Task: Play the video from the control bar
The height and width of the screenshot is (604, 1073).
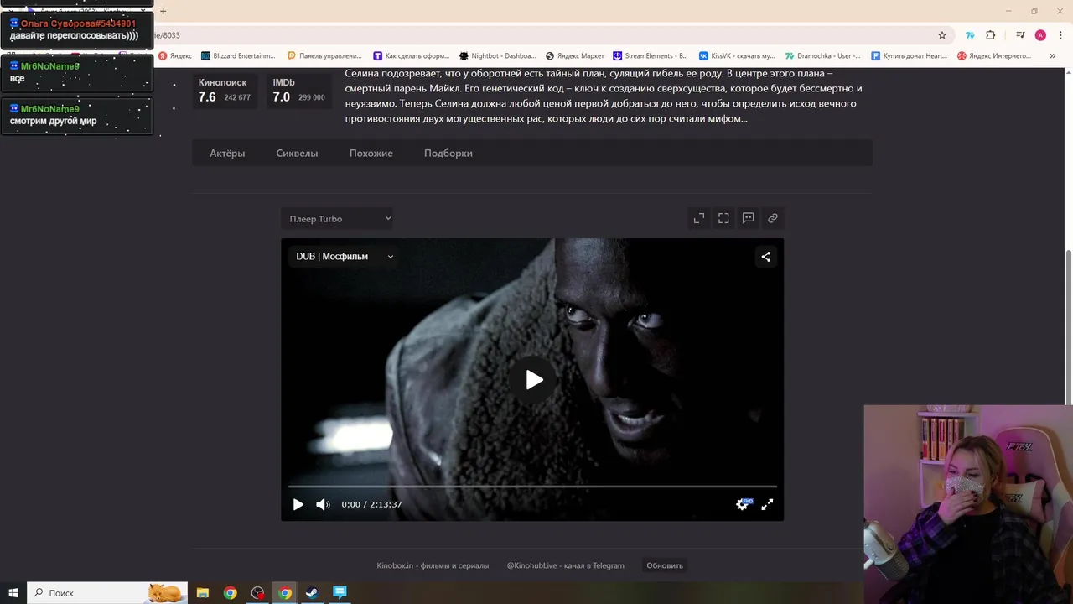Action: [x=298, y=504]
